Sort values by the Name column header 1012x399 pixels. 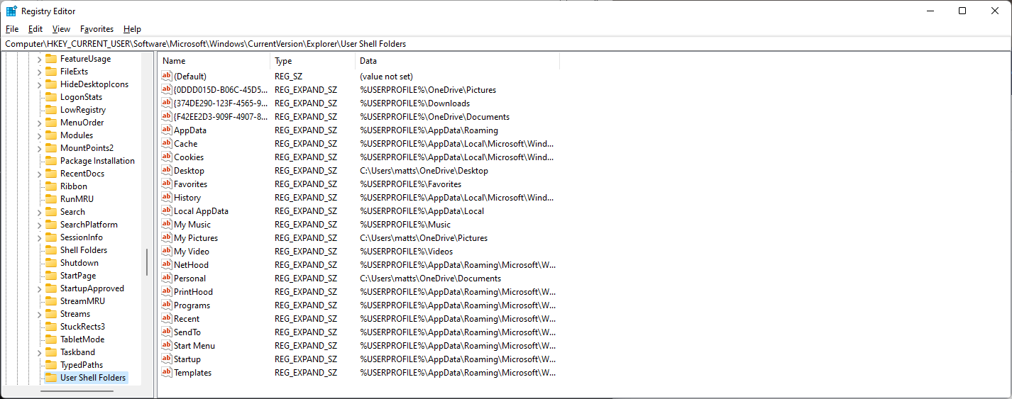(x=214, y=61)
